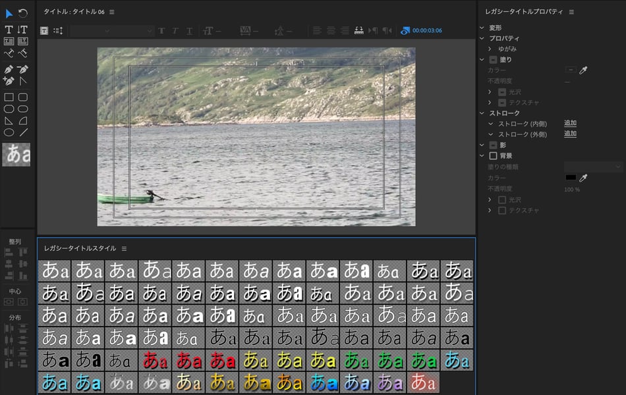Viewport: 626px width, 395px height.
Task: Click 追加 link for ストローク (内側)
Action: (570, 123)
